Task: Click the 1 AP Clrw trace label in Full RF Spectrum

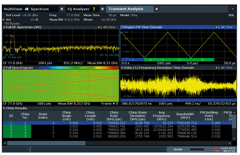Action: [x=106, y=27]
